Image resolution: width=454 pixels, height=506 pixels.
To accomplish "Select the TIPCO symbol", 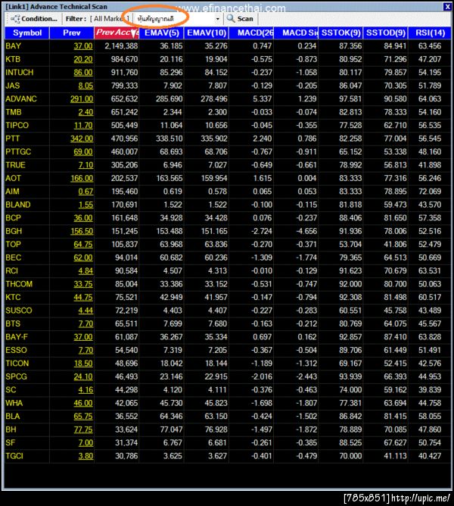I will click(x=17, y=126).
